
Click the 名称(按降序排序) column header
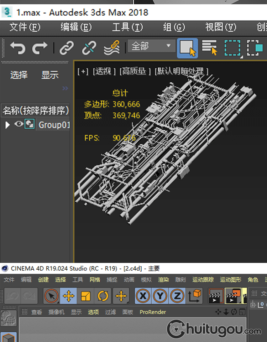tap(36, 110)
